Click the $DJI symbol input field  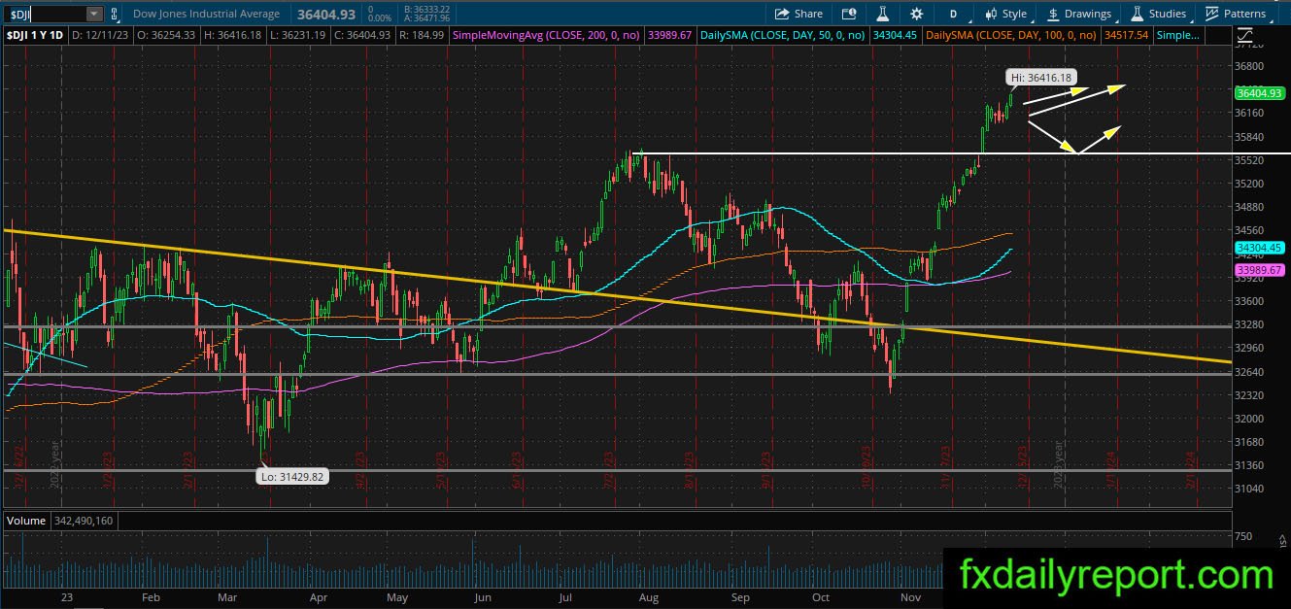coord(46,14)
